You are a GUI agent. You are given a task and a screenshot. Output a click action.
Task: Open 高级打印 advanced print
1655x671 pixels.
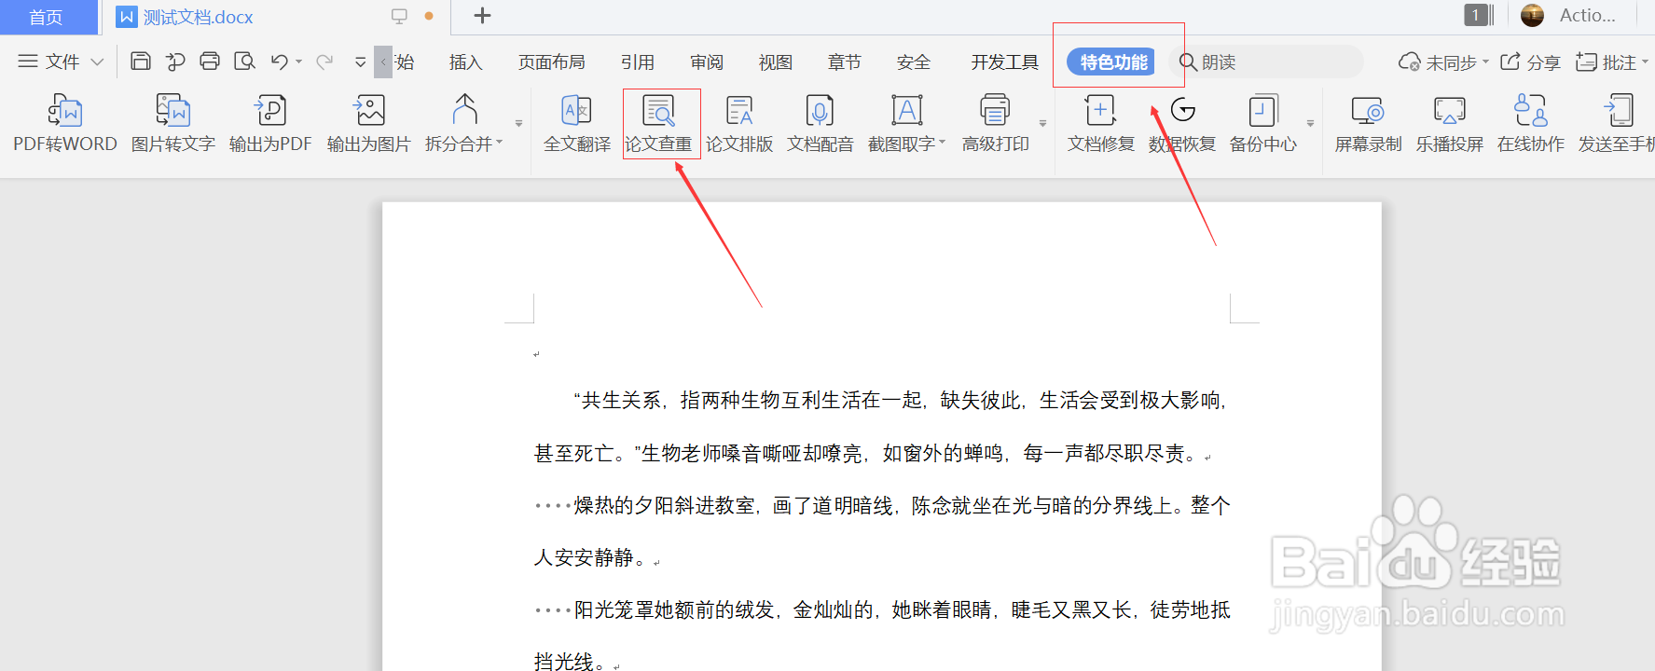tap(996, 123)
